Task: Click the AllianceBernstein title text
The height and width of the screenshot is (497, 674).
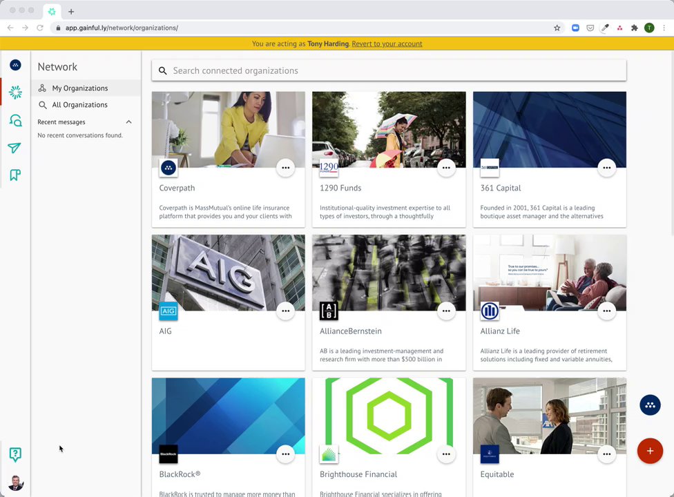Action: tap(350, 331)
